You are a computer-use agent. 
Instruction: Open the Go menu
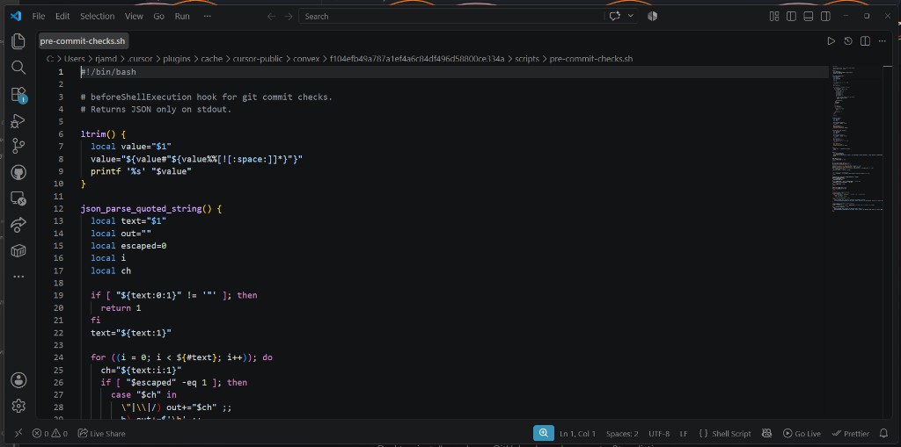pyautogui.click(x=158, y=16)
